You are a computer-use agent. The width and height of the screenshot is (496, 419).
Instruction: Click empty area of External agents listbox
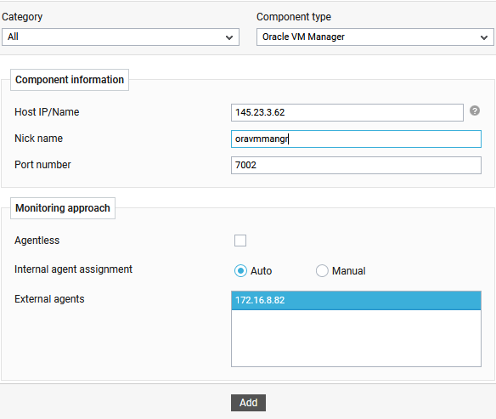(x=356, y=338)
